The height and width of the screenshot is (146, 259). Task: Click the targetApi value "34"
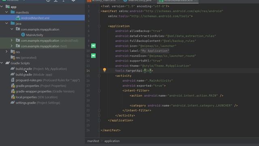pyautogui.click(x=147, y=71)
